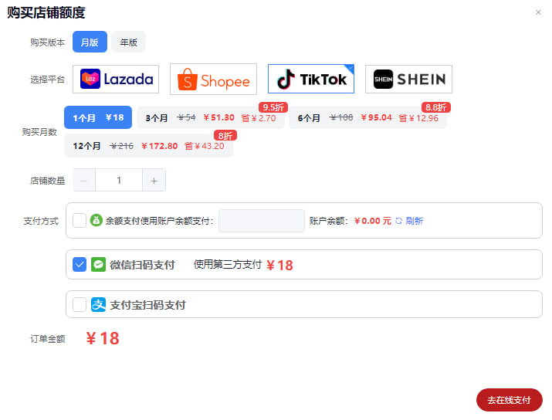Uncheck WeChat scan payment checkbox
Image resolution: width=552 pixels, height=420 pixels.
[x=80, y=264]
